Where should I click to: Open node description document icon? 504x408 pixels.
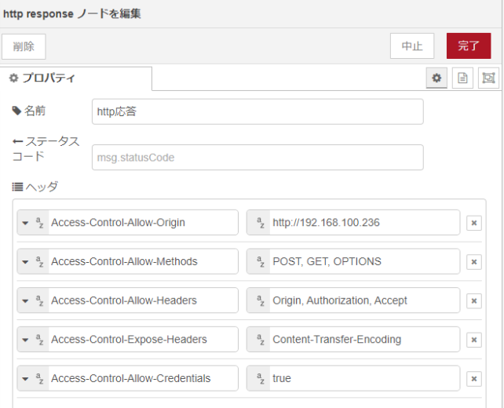(463, 78)
